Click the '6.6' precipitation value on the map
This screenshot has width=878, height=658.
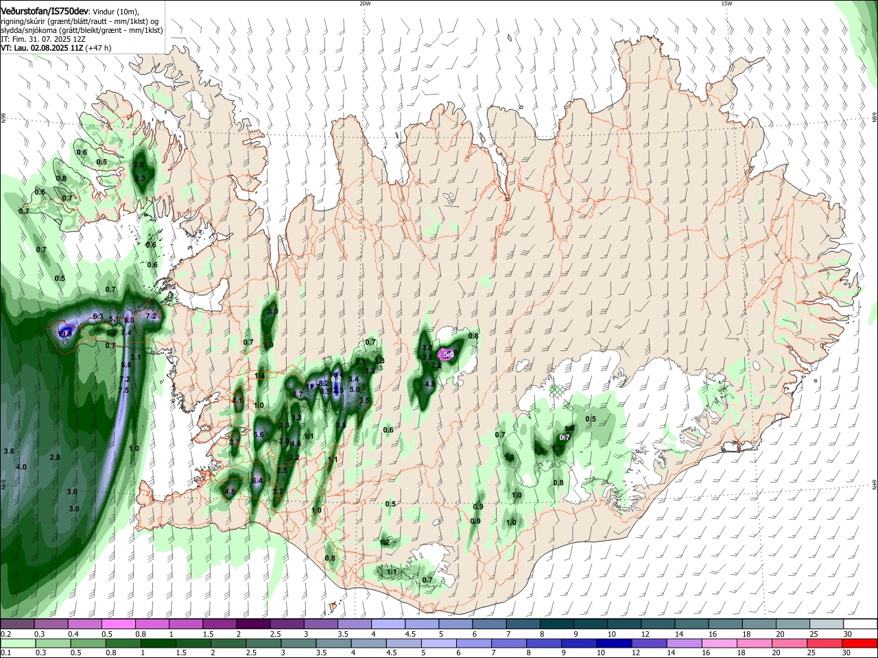click(126, 365)
